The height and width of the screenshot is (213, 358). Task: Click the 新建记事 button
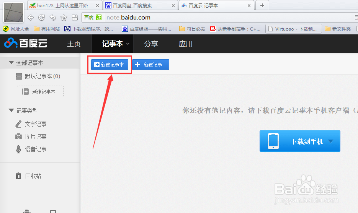coord(151,65)
